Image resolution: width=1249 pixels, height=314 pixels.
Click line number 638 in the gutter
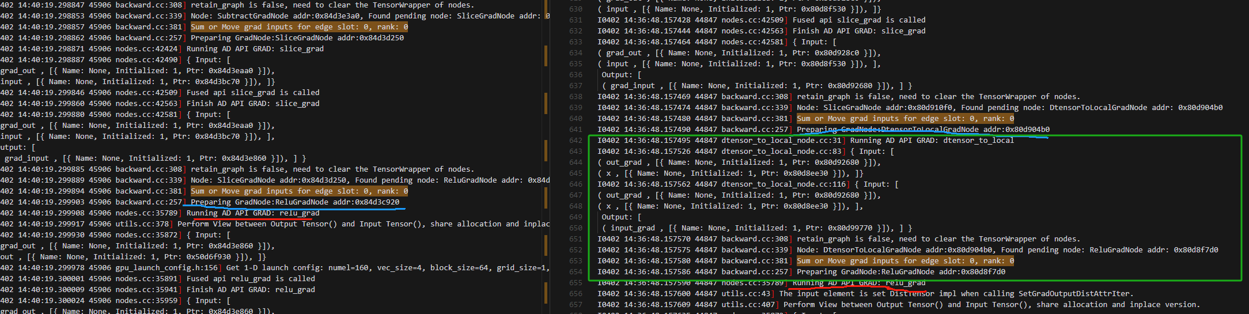(576, 97)
